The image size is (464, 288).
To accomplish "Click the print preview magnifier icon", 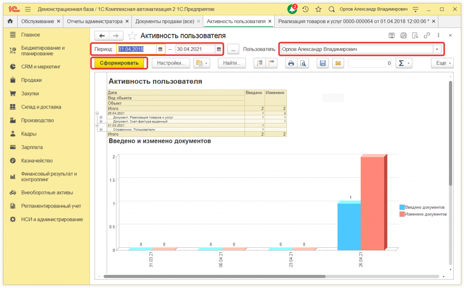I will 303,63.
